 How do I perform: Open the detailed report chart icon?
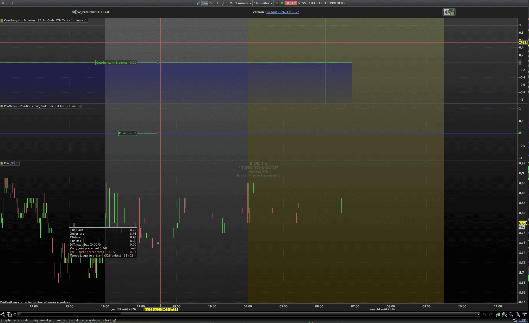449,12
